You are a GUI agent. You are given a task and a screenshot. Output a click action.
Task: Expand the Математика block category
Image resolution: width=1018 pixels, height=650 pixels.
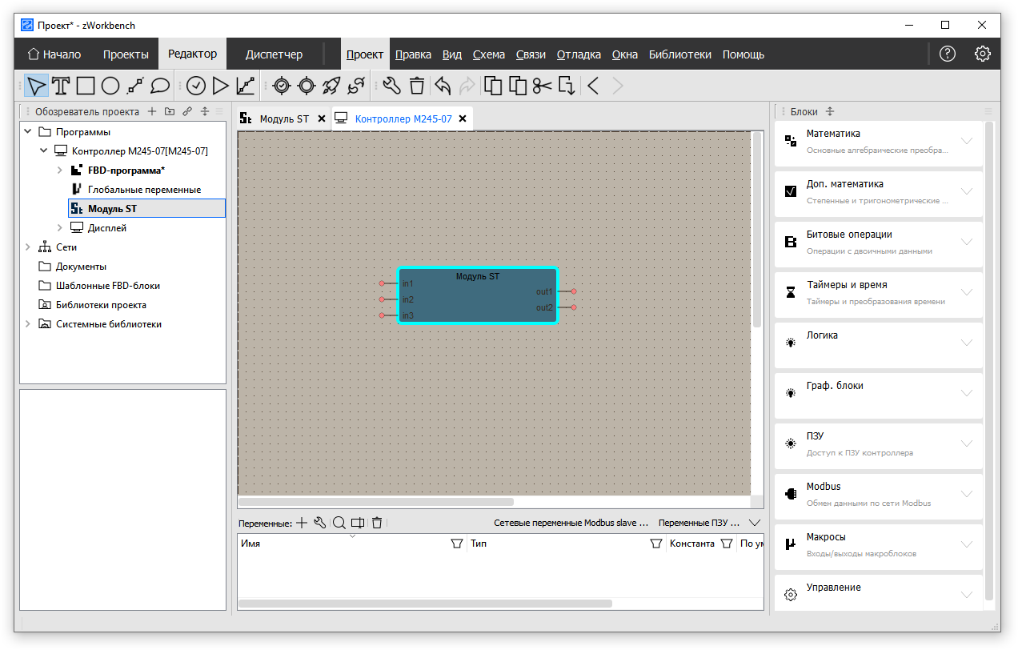pos(967,141)
